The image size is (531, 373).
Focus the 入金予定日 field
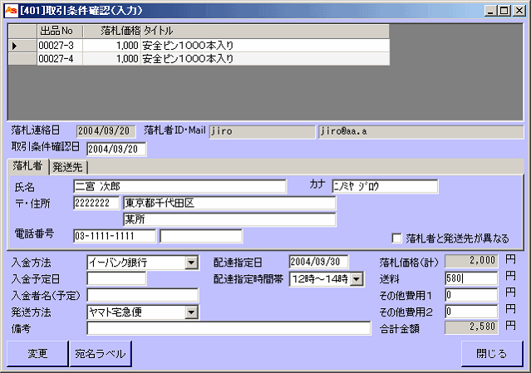[116, 278]
